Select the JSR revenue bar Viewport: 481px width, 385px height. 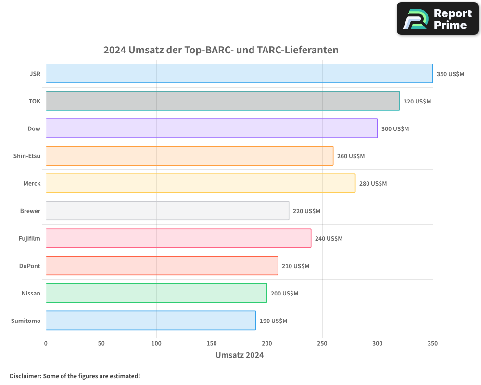click(239, 74)
